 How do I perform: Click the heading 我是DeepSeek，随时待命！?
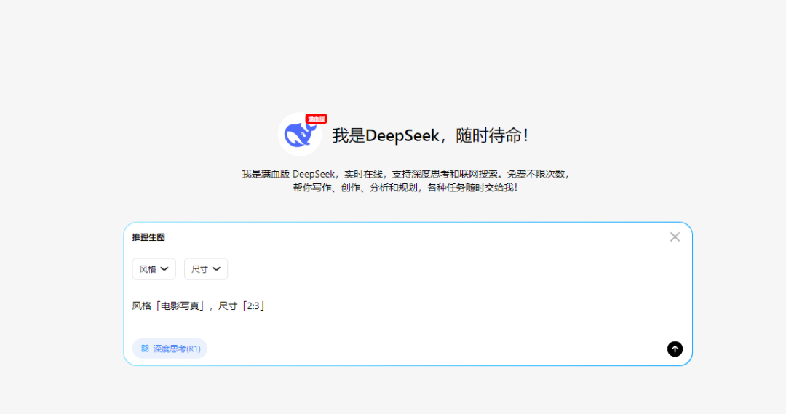[x=430, y=135]
